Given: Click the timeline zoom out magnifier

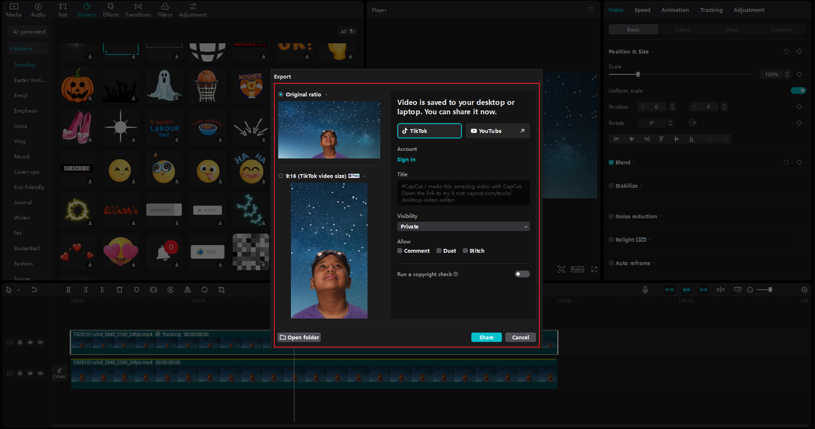Looking at the screenshot, I should coord(750,290).
